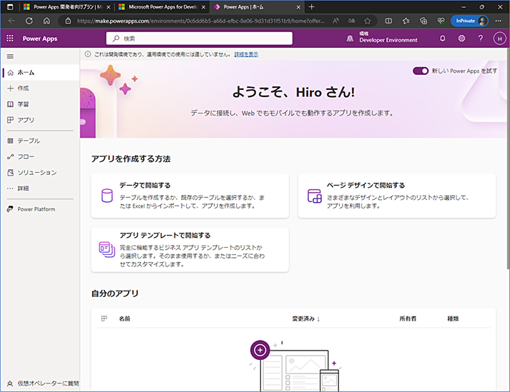Open Power Platform in left navigation
This screenshot has width=510, height=392.
(40, 209)
